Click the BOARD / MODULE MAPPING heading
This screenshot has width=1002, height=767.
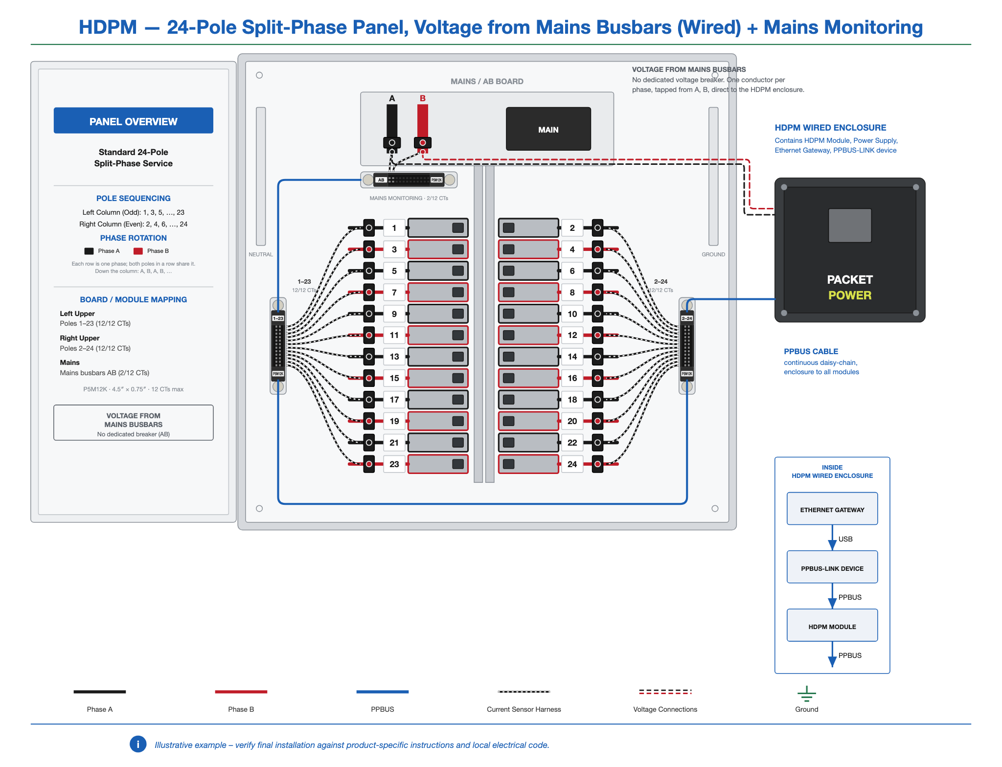tap(133, 300)
